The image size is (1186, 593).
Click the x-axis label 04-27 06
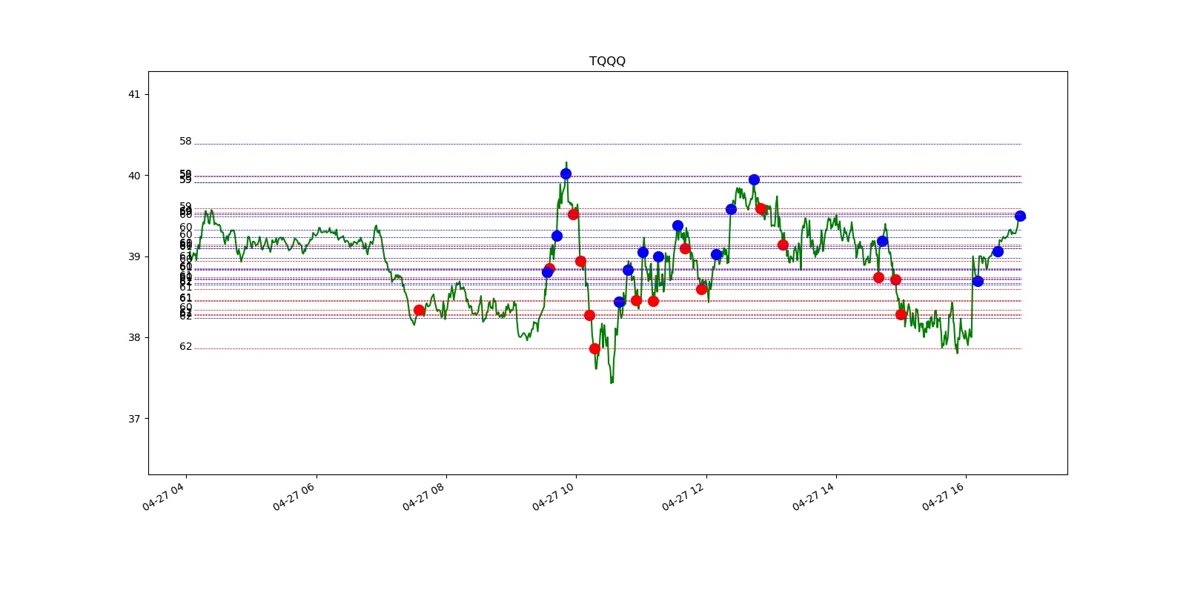[x=294, y=496]
